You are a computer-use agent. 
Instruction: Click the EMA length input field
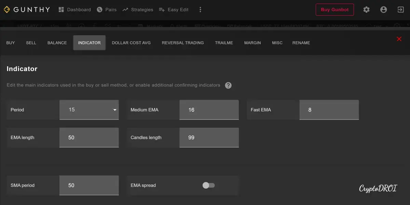89,137
